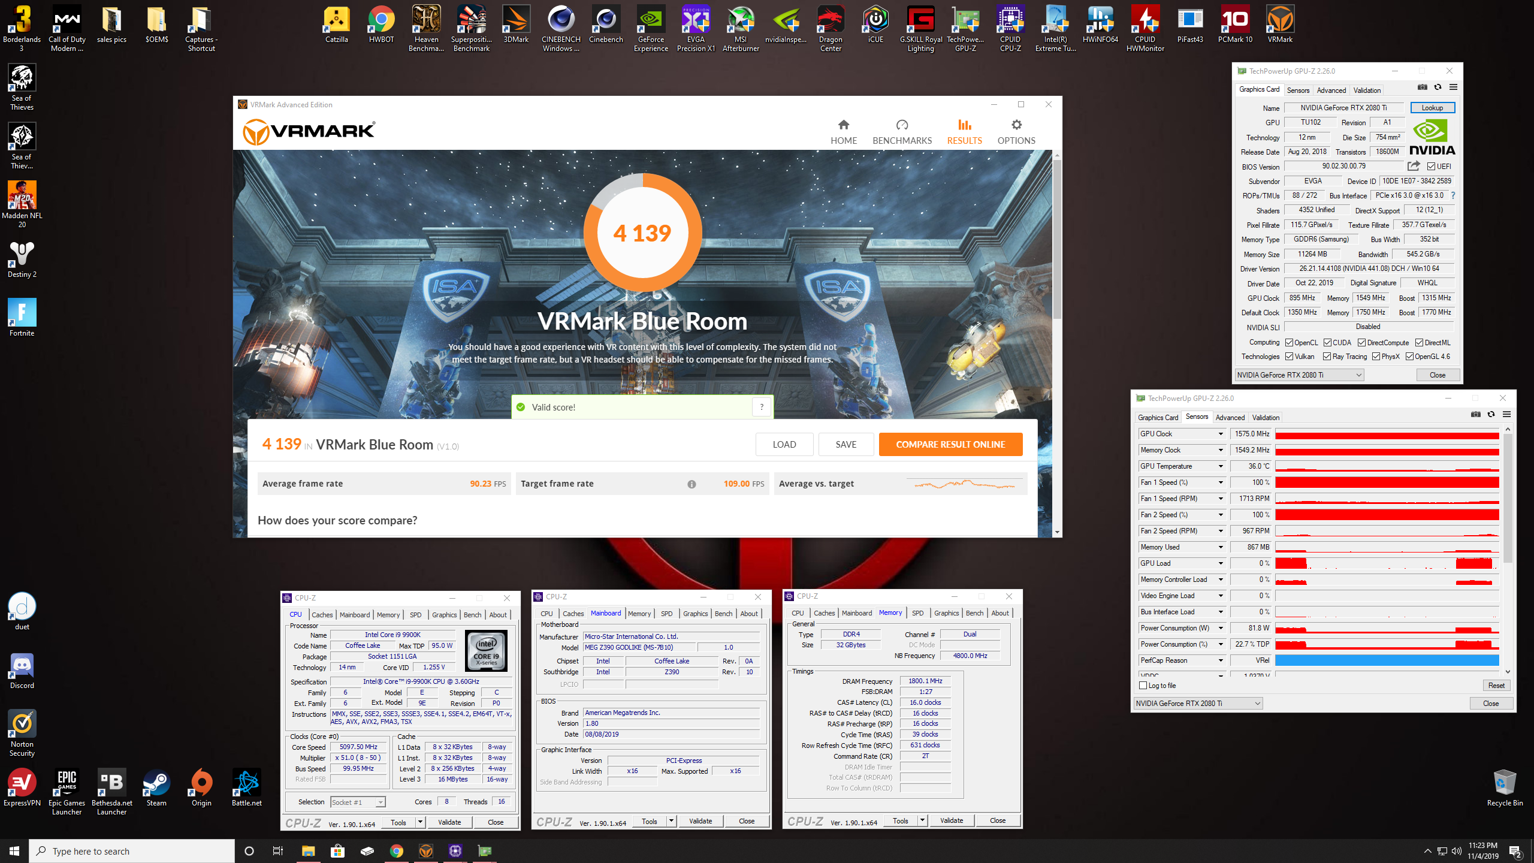1534x863 pixels.
Task: Toggle Ray Tracing checkbox in GPU-Z
Action: 1327,357
